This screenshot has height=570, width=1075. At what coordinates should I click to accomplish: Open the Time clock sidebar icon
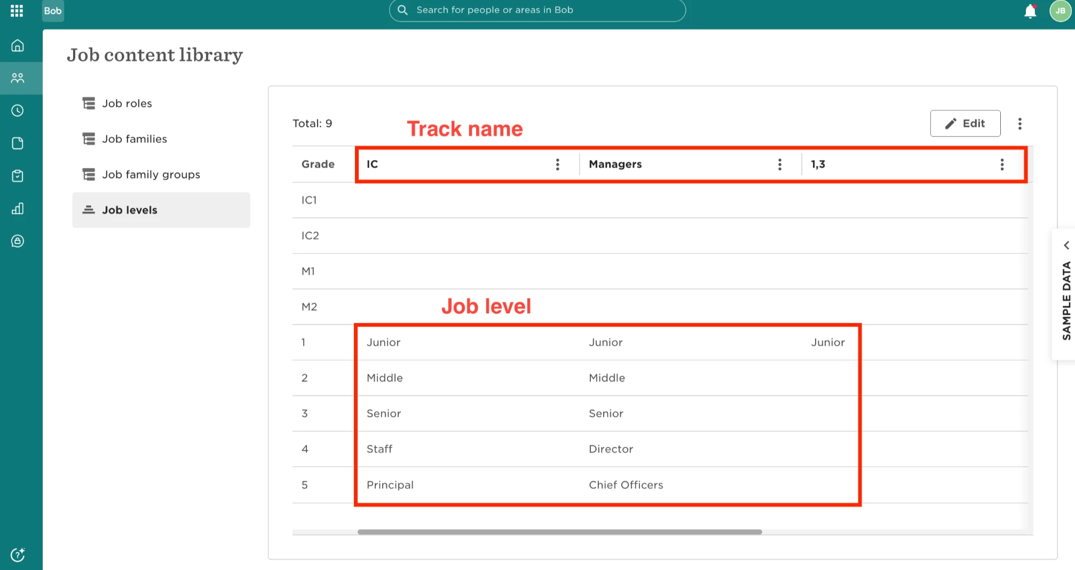point(18,110)
